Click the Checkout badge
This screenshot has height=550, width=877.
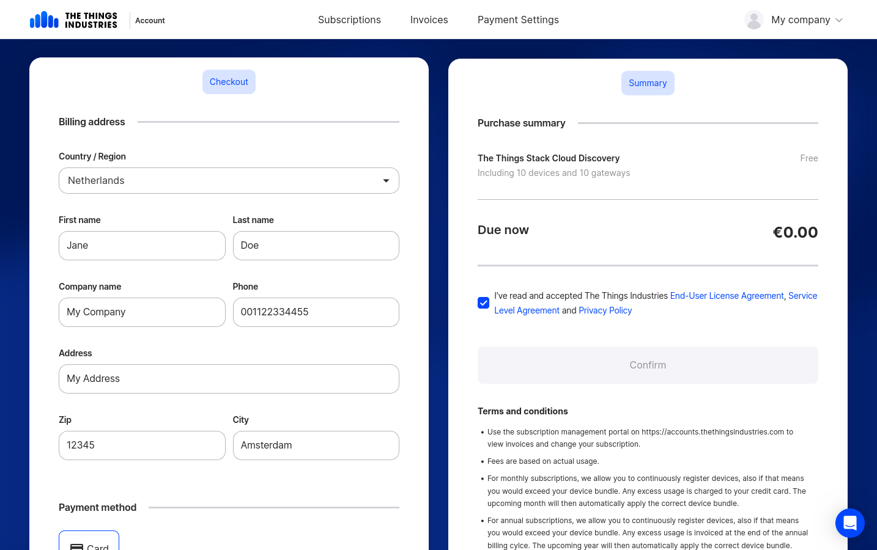229,81
